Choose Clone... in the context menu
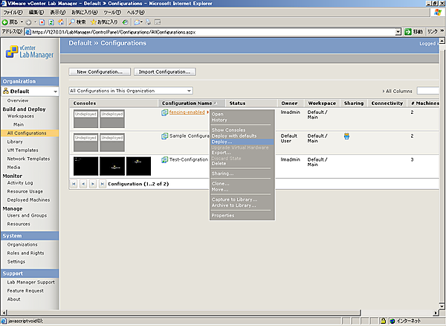Viewport: 446px width, 326px height. (221, 183)
